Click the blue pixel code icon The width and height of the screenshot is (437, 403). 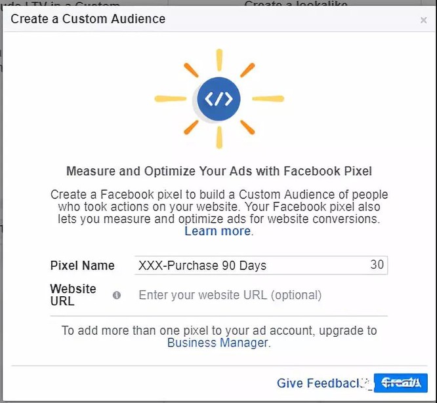[218, 99]
